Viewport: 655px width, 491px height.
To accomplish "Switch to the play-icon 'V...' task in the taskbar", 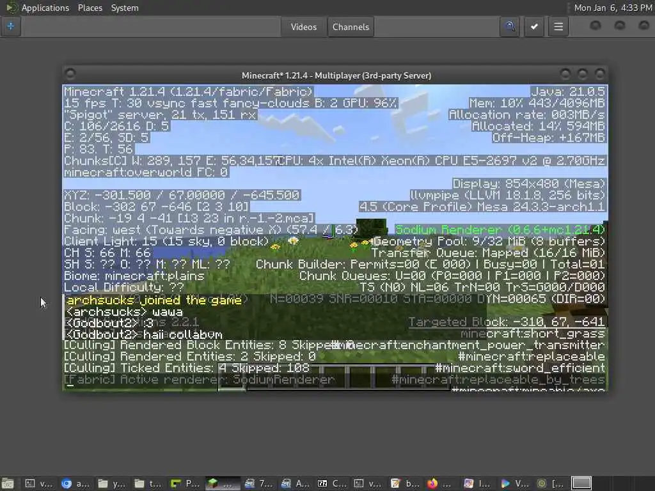I will pos(514,483).
